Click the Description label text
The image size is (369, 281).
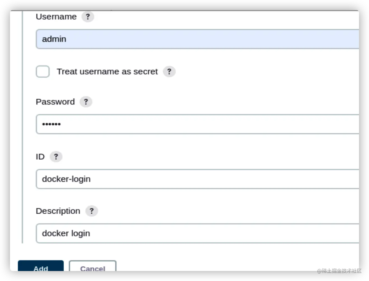58,211
